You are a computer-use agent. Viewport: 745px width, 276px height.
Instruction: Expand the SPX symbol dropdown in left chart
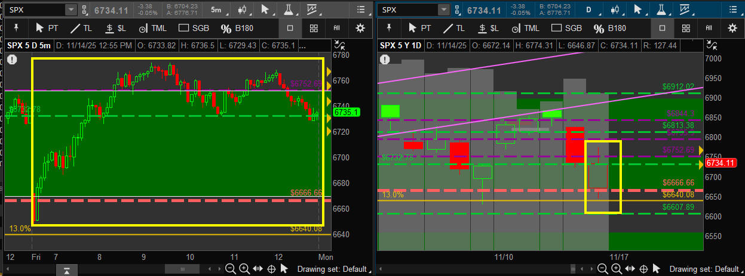(70, 10)
